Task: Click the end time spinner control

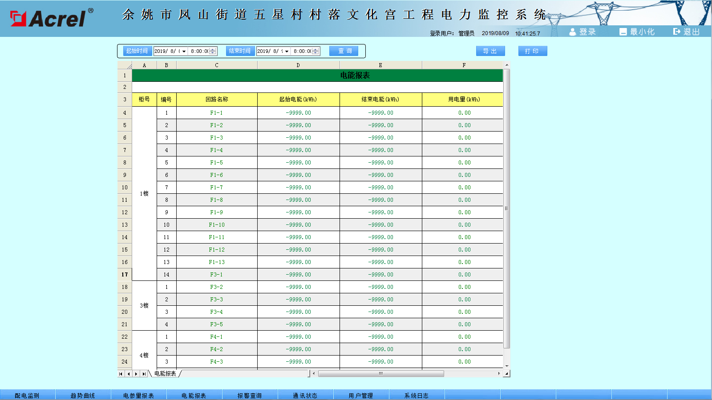Action: 316,51
